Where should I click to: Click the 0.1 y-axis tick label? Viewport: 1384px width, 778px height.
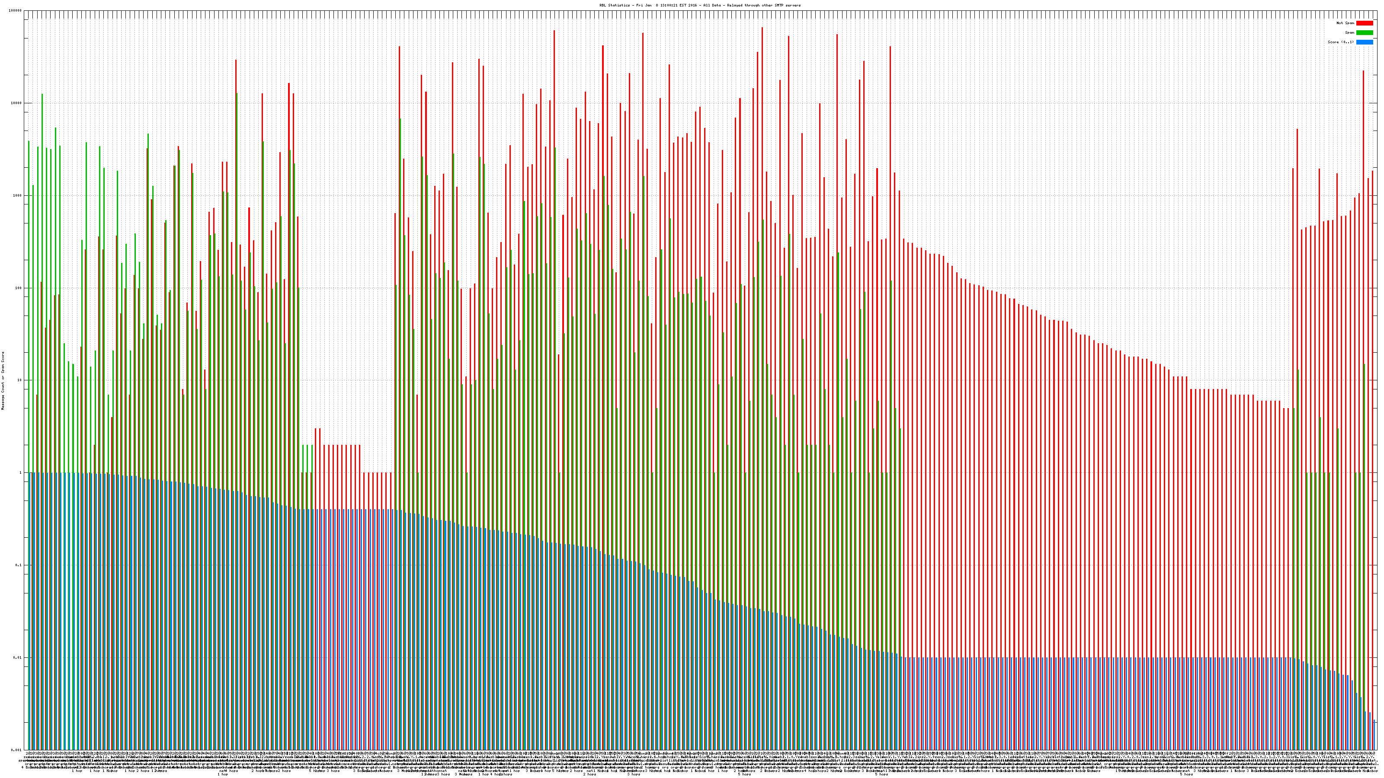[19, 565]
